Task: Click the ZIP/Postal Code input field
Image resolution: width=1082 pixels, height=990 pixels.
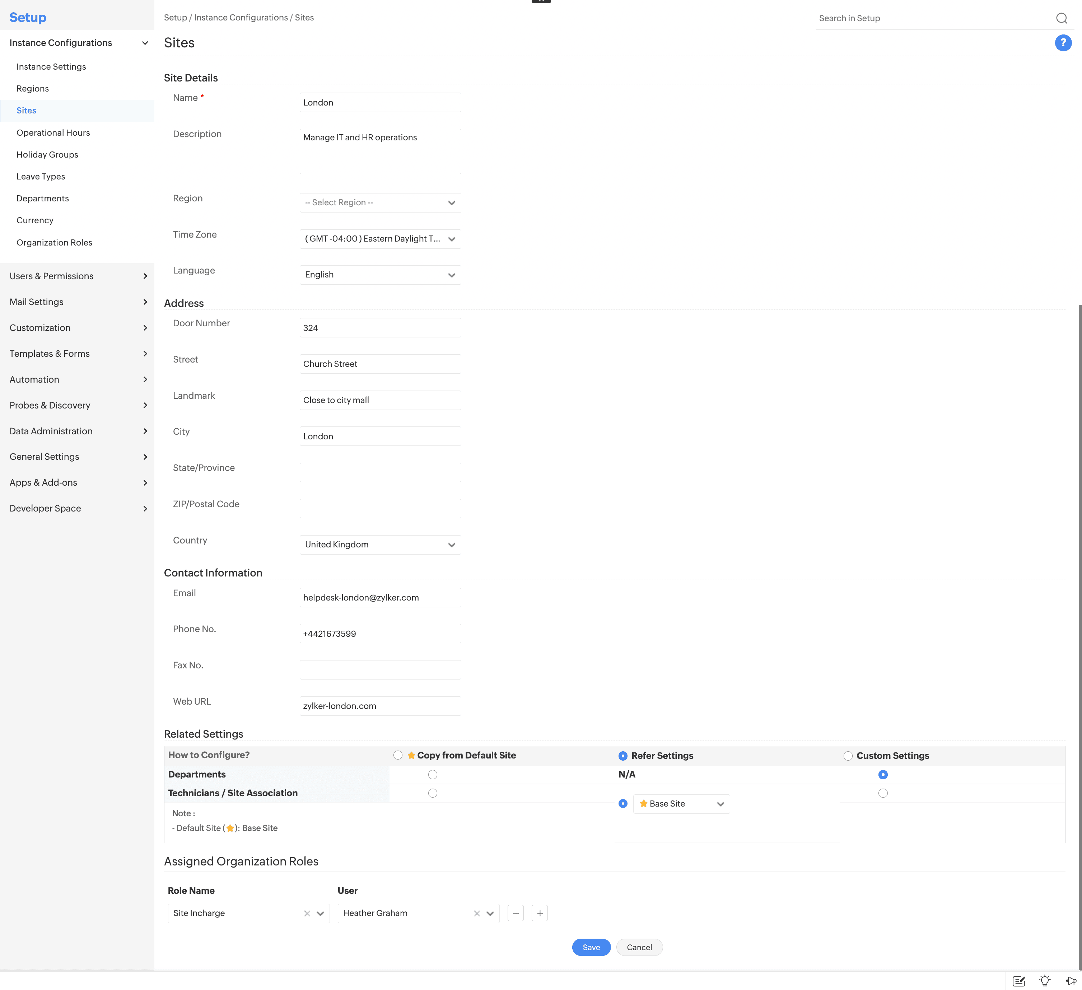Action: click(x=380, y=509)
